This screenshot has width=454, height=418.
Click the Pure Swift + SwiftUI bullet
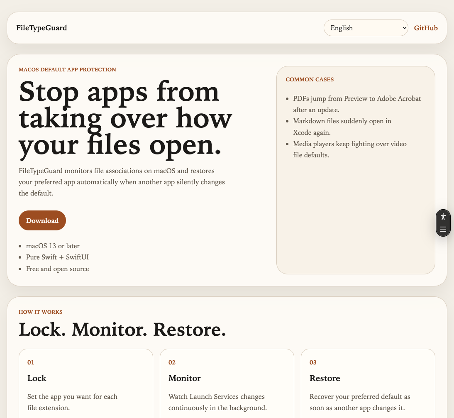(x=57, y=257)
